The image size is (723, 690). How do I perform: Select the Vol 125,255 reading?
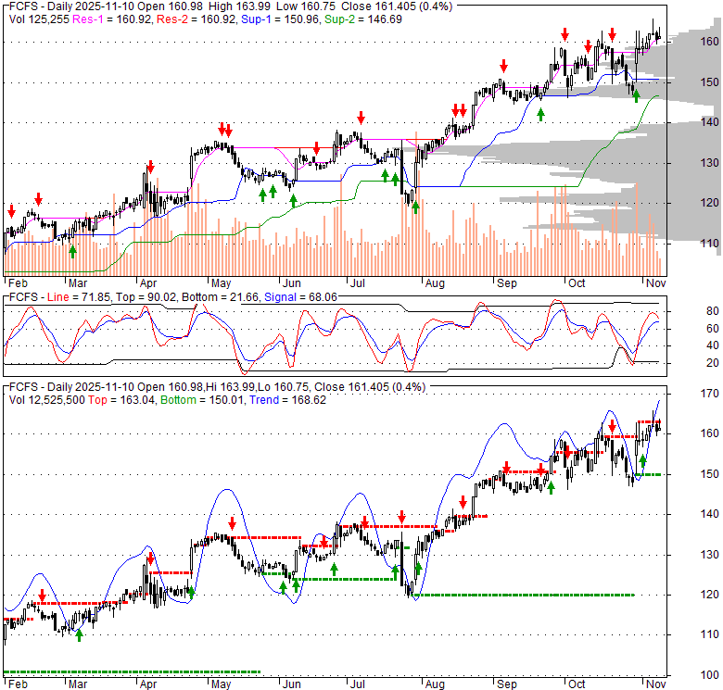point(39,19)
